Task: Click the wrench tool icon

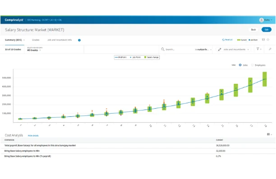Action: pos(270,49)
